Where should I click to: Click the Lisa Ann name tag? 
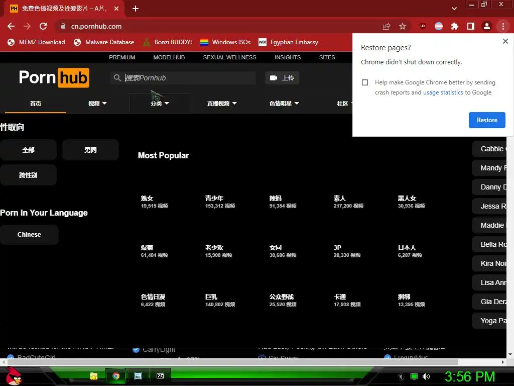[x=489, y=282]
